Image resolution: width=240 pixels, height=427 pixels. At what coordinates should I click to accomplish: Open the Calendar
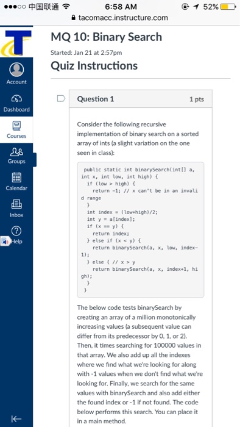(16, 181)
